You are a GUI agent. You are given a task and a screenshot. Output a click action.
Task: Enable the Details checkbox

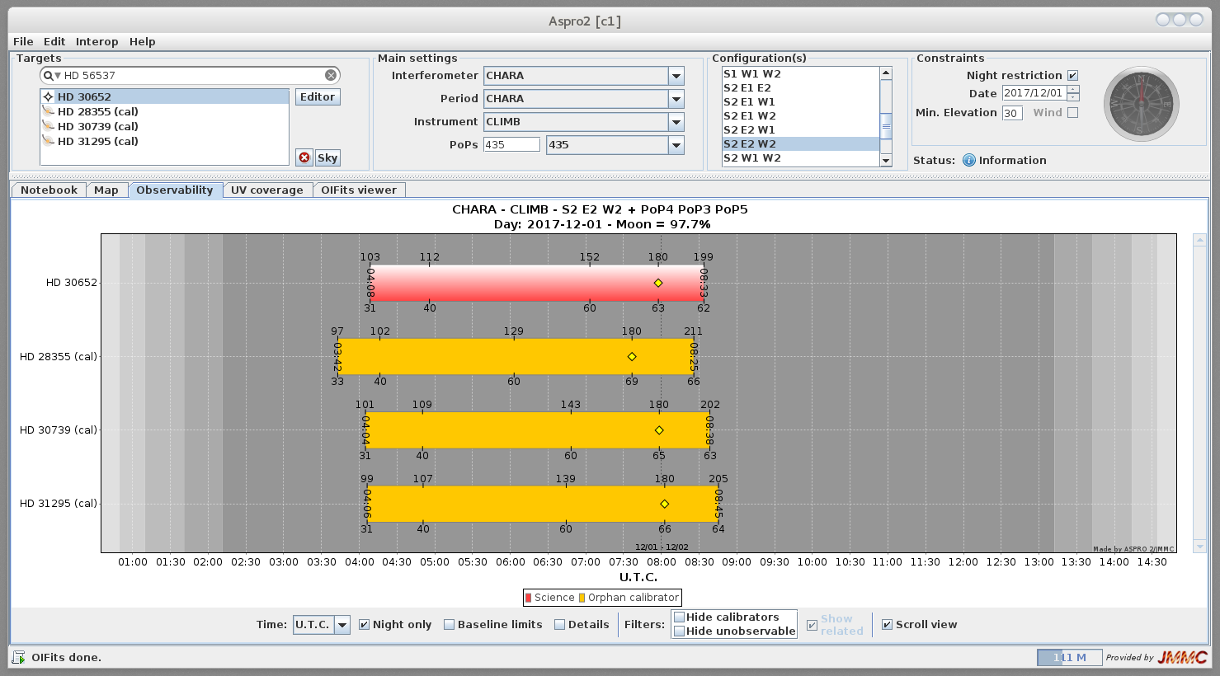(559, 624)
